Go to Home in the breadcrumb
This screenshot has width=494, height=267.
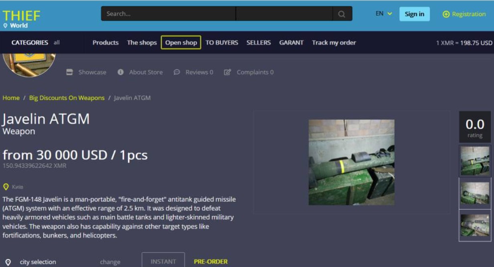[x=11, y=98]
